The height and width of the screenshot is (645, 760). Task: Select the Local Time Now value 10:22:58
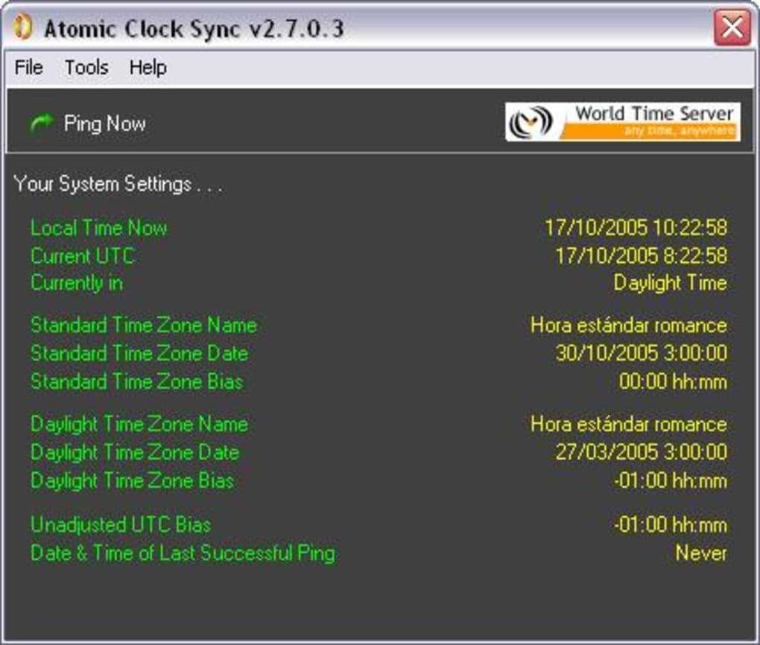(x=636, y=228)
